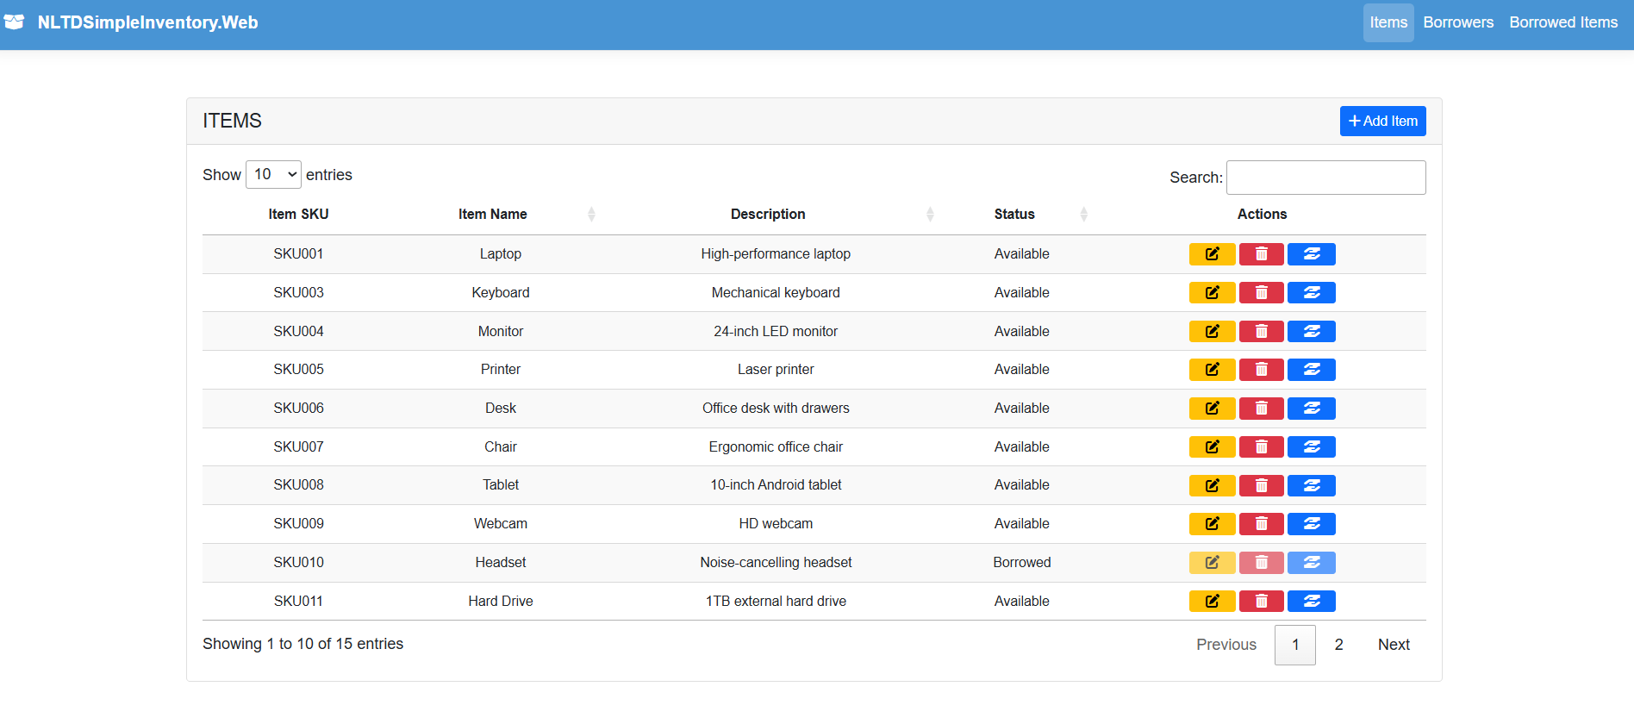Delete the Hard Drive row
The image size is (1634, 724).
click(1261, 601)
